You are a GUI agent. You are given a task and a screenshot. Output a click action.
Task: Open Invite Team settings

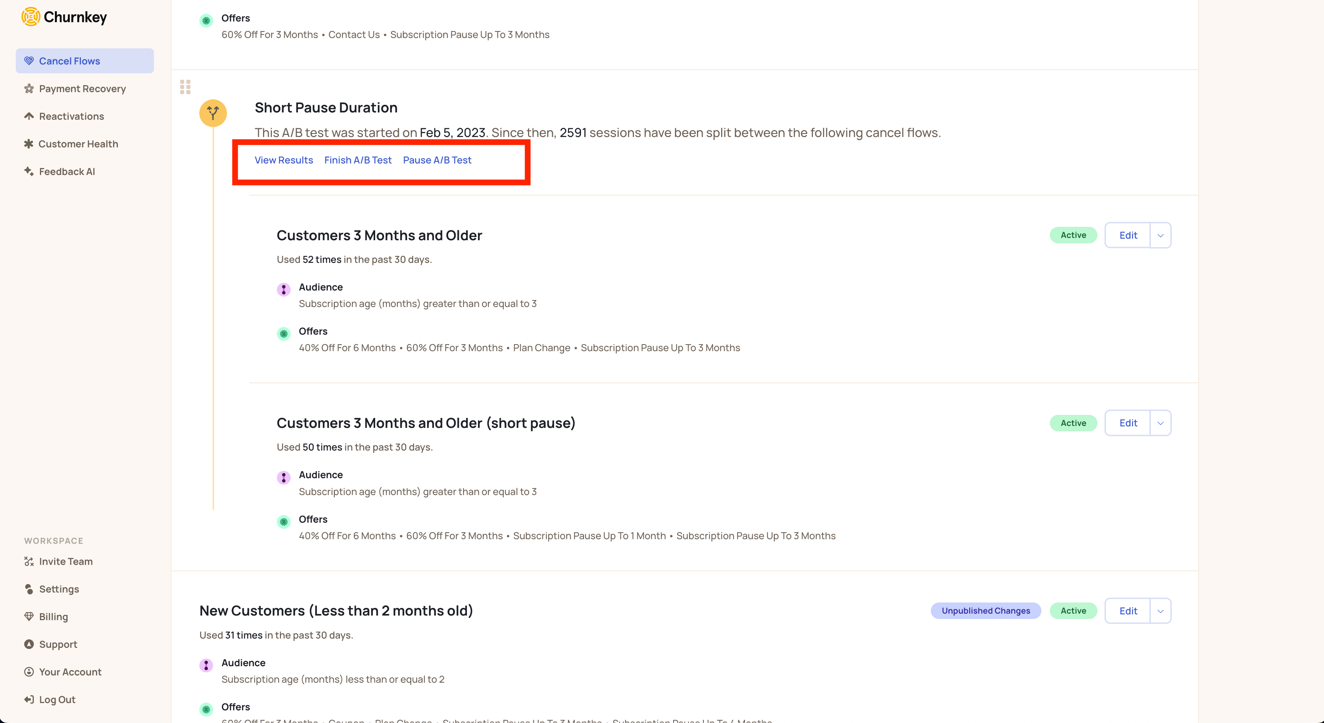pyautogui.click(x=66, y=561)
